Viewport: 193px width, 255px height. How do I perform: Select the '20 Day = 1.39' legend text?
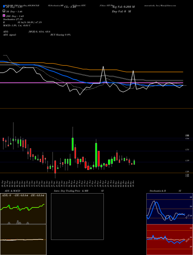[x=14, y=7]
